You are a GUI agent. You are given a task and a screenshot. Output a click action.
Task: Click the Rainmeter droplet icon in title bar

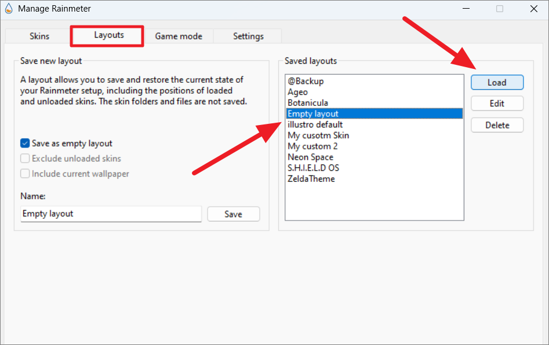click(x=9, y=9)
